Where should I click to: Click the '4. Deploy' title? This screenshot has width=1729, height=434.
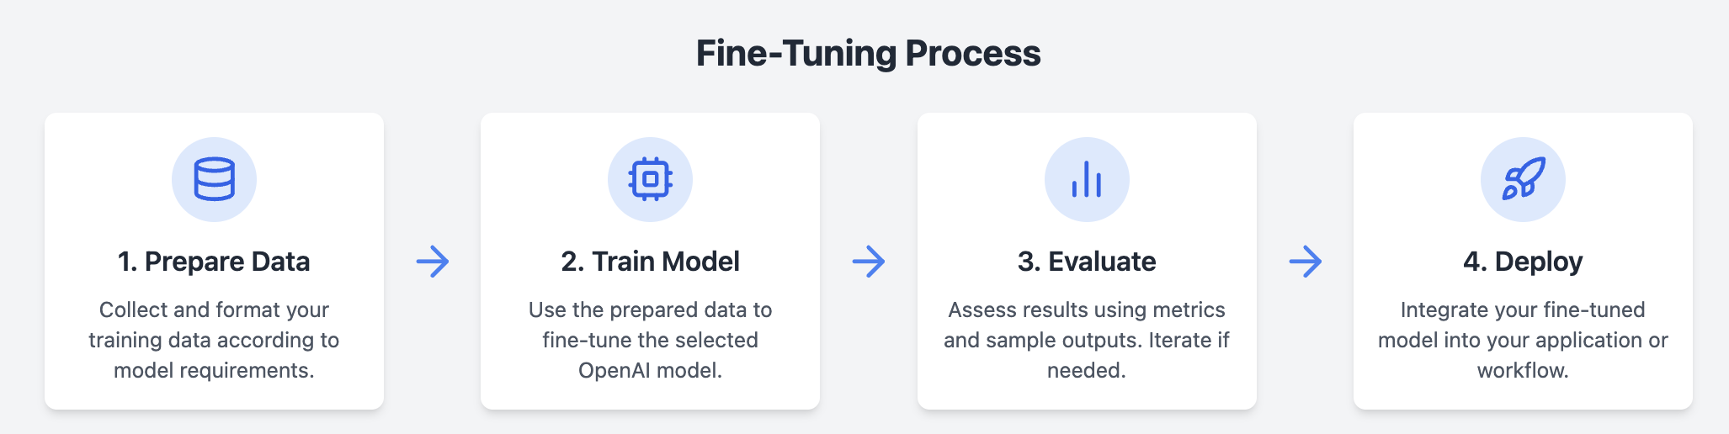coord(1523,262)
